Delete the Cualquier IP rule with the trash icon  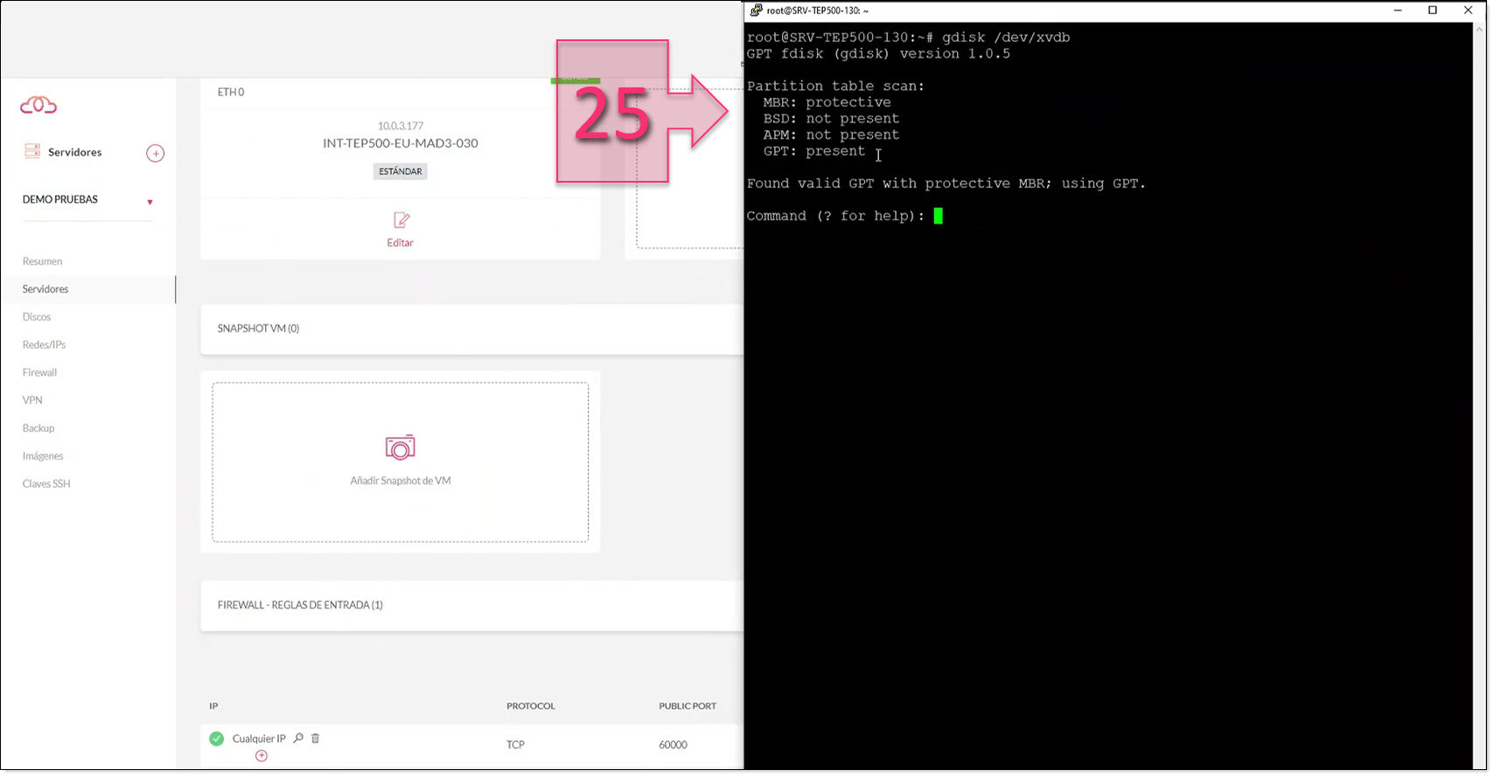click(x=316, y=739)
